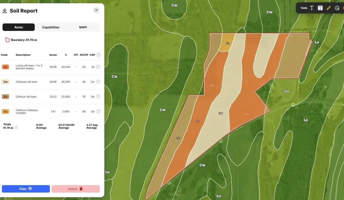The height and width of the screenshot is (200, 344).
Task: Click help icon on Calhoun silt loam row
Action: pos(98,97)
